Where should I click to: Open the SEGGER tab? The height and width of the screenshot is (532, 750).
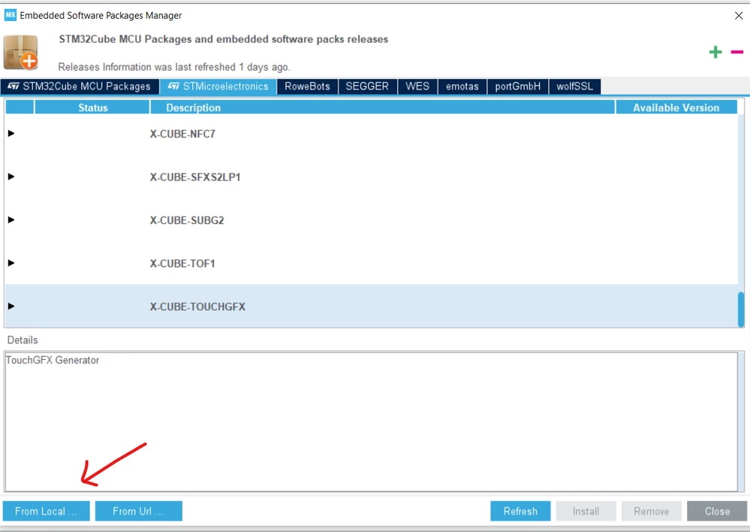coord(367,86)
